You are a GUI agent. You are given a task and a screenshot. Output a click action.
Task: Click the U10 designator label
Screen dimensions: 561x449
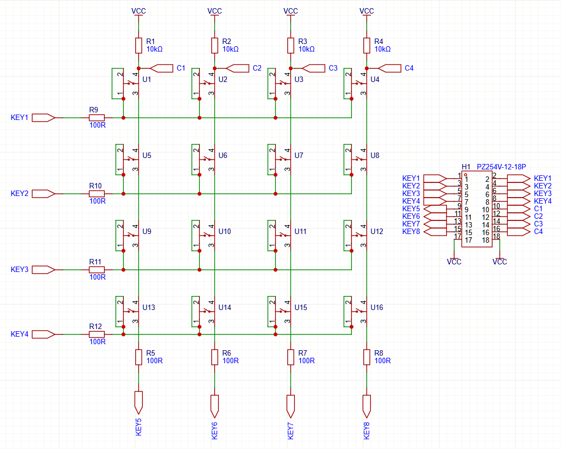click(224, 232)
